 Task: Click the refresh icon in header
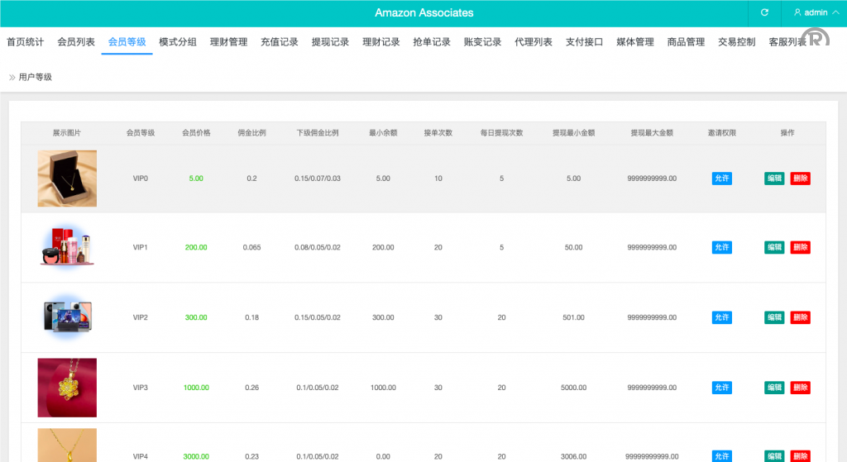(x=764, y=12)
